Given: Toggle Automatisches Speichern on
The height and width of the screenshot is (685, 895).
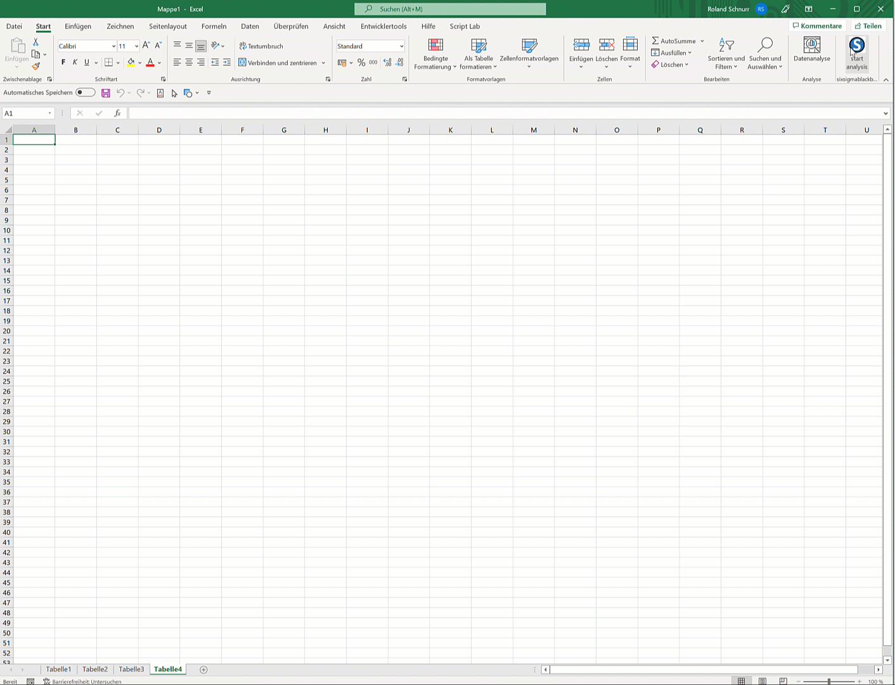Looking at the screenshot, I should 86,92.
